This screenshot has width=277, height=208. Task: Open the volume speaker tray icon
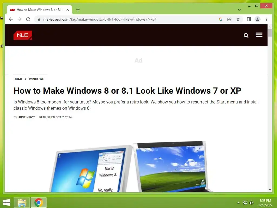251,203
